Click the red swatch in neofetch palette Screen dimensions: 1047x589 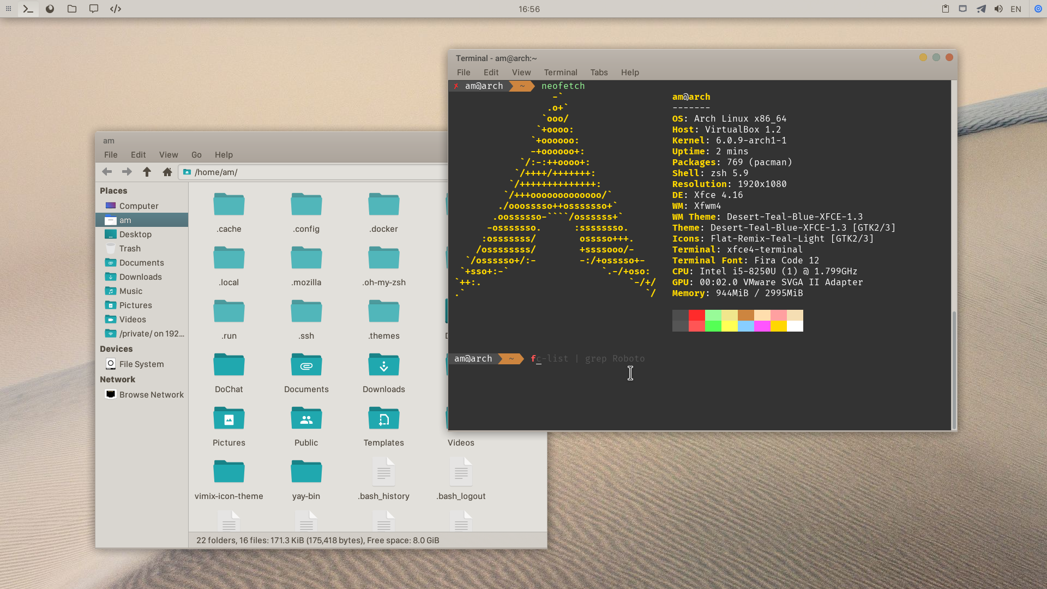pyautogui.click(x=697, y=315)
